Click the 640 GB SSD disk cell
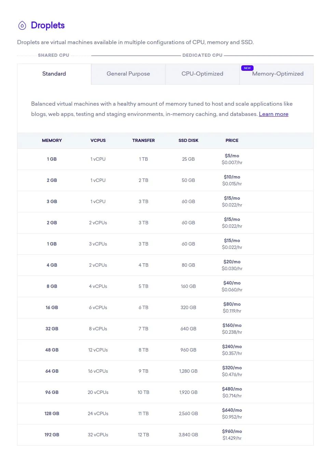The height and width of the screenshot is (462, 327). [x=188, y=329]
